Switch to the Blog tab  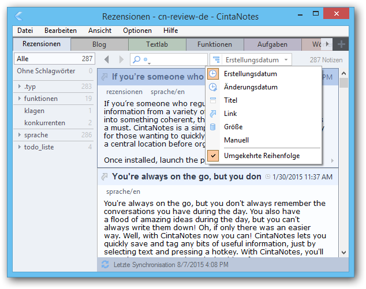pyautogui.click(x=99, y=44)
